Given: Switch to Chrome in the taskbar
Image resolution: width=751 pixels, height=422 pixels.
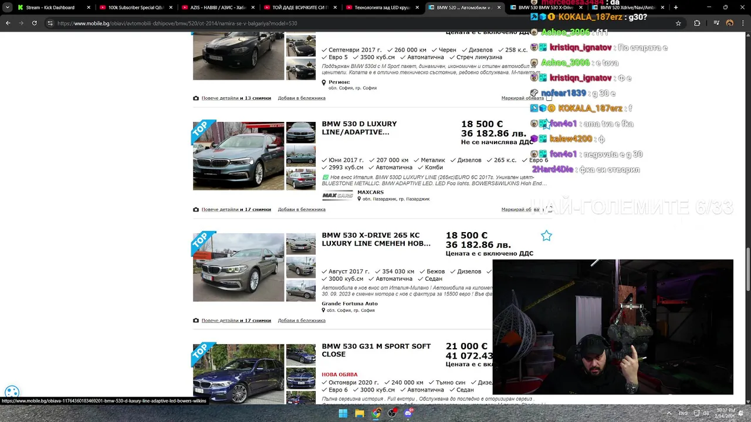Looking at the screenshot, I should click(375, 413).
